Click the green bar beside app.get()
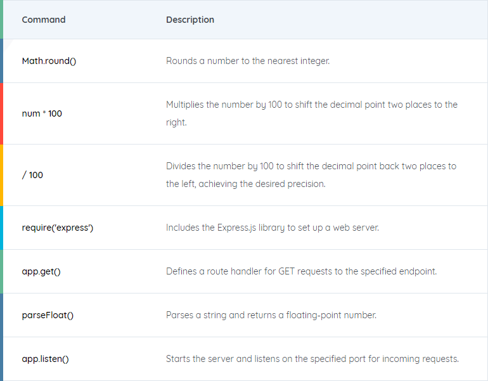The width and height of the screenshot is (488, 381). (2, 271)
